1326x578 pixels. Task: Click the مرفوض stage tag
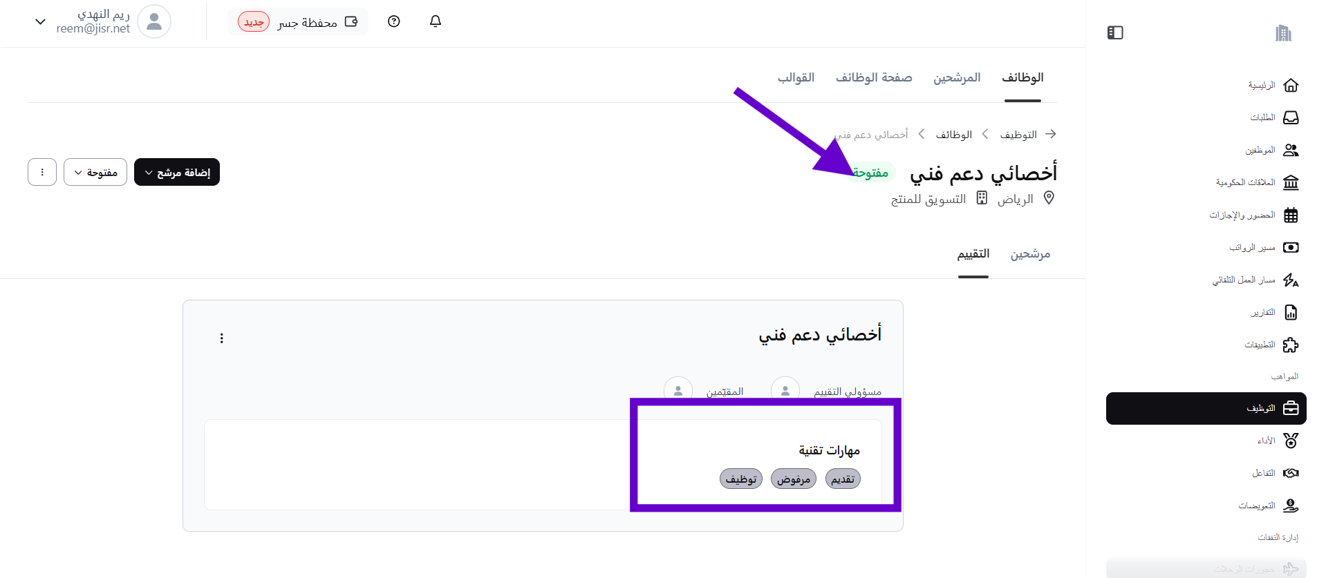pyautogui.click(x=793, y=479)
